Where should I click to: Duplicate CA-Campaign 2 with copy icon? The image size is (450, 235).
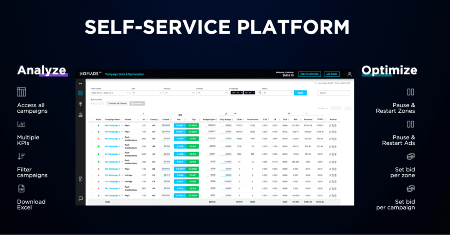point(332,182)
